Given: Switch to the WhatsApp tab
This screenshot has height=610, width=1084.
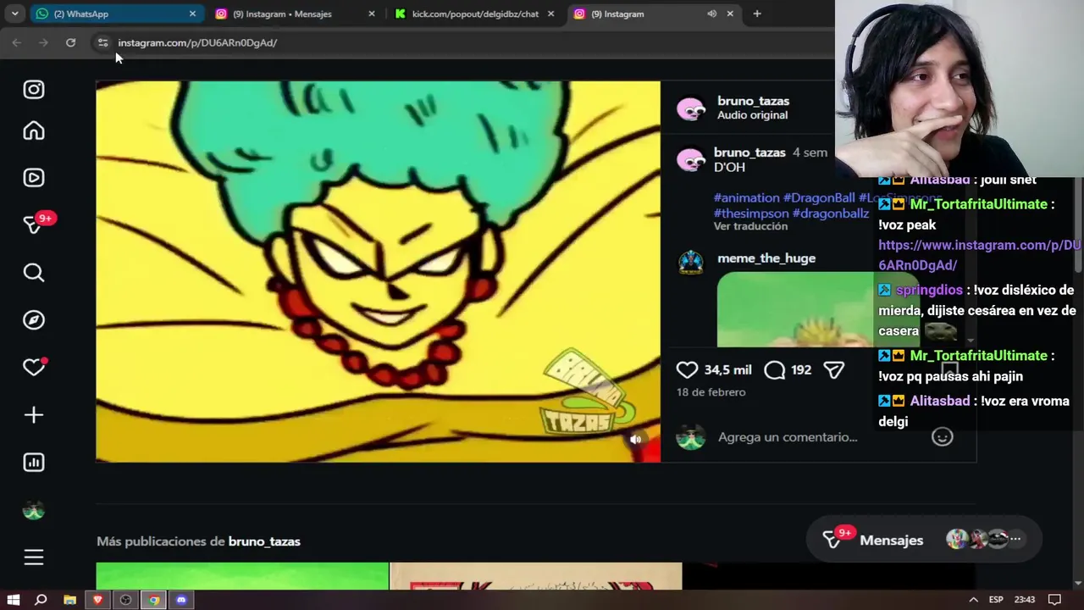Looking at the screenshot, I should click(115, 14).
